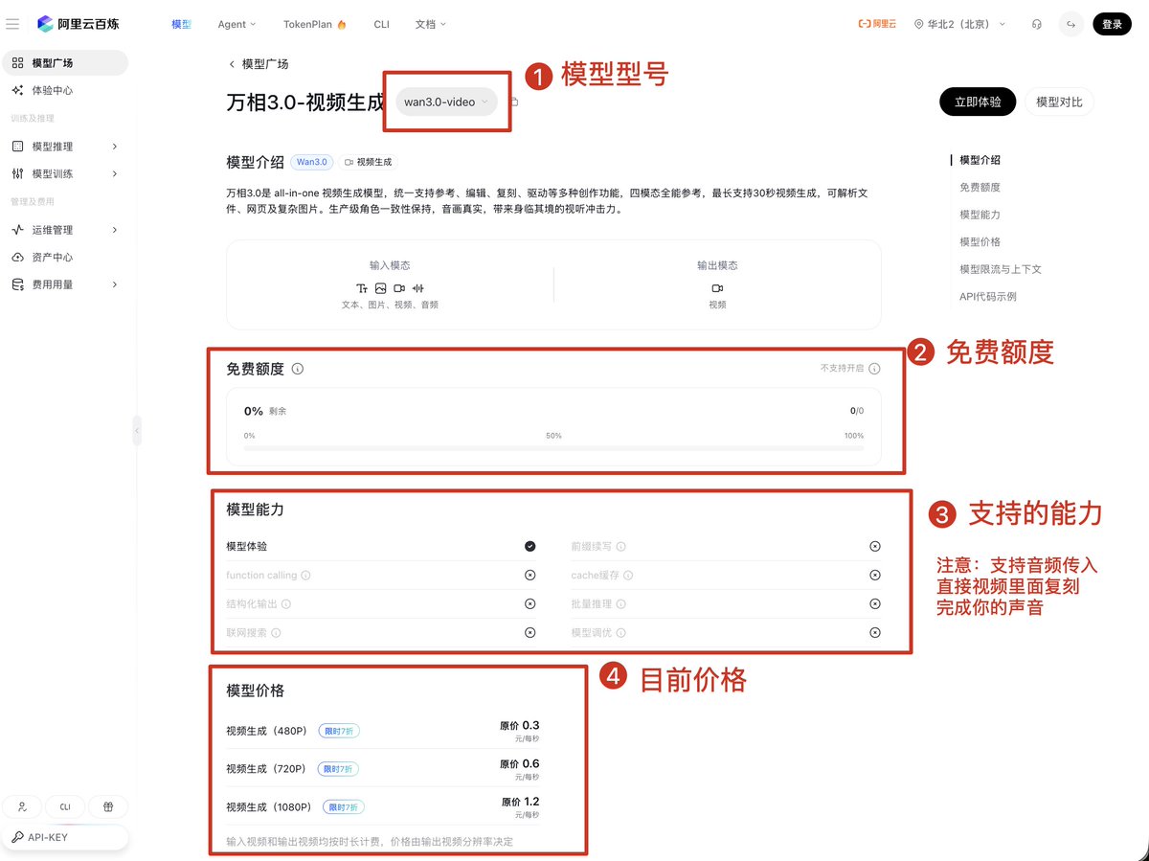Click the info icon next to cache缓存
The height and width of the screenshot is (861, 1149).
click(x=628, y=576)
